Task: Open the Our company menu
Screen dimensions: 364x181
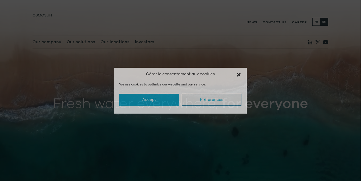Action: click(47, 42)
